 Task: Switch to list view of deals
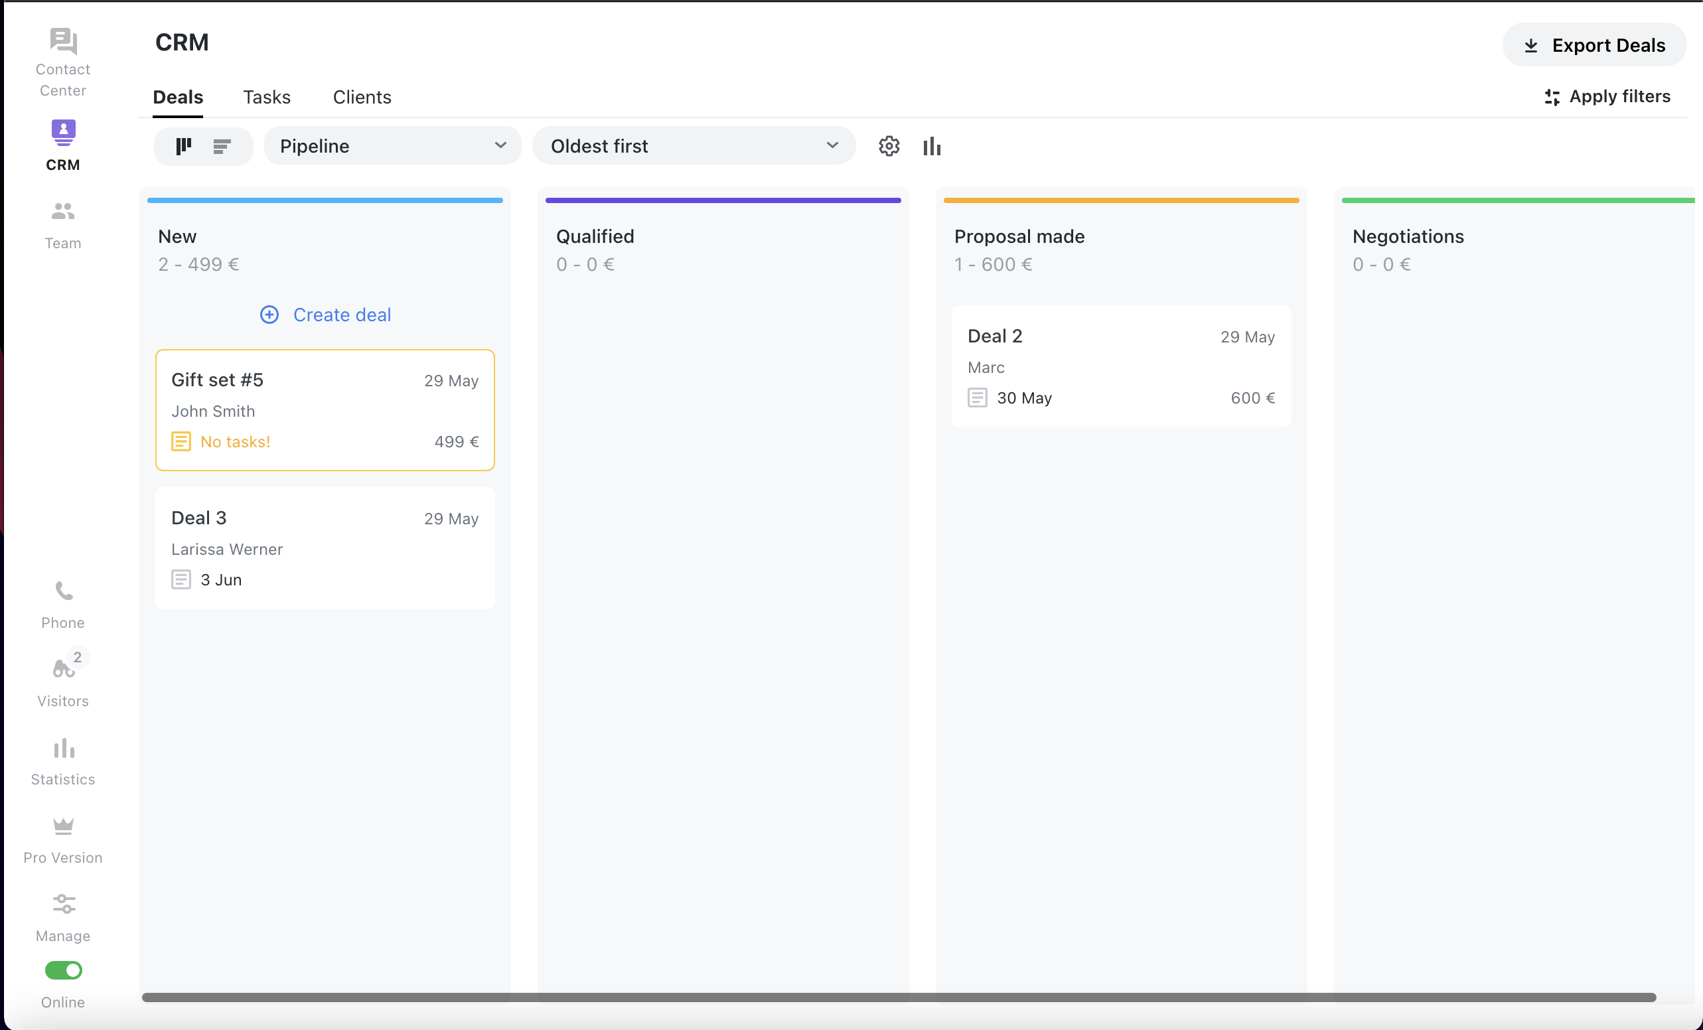[x=222, y=146]
